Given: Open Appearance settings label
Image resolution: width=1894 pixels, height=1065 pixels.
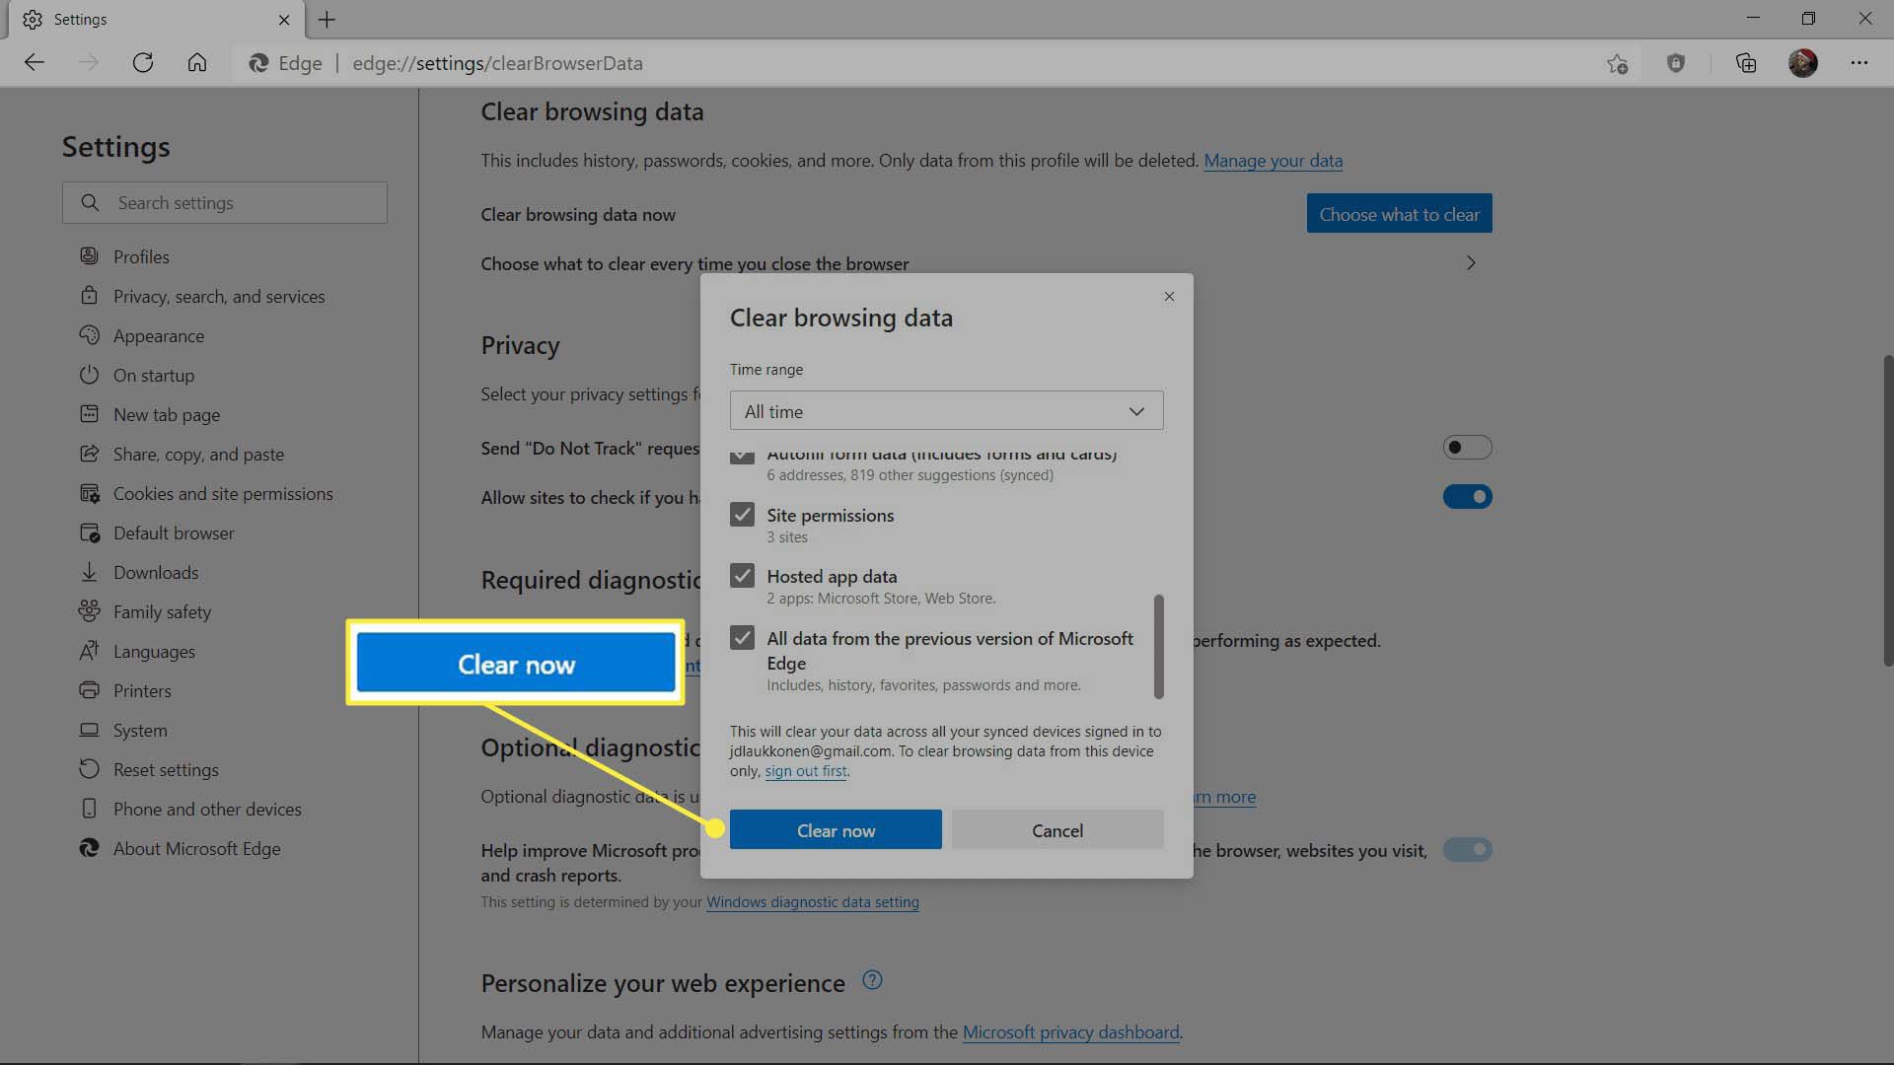Looking at the screenshot, I should tap(159, 335).
